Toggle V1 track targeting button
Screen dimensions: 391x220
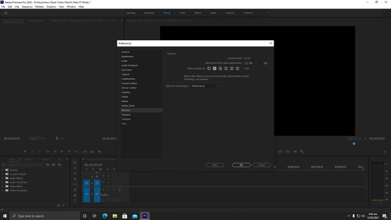click(x=97, y=183)
